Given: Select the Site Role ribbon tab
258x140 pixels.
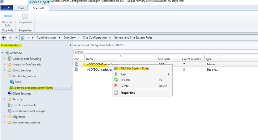Looking at the screenshot, I should pyautogui.click(x=39, y=8).
